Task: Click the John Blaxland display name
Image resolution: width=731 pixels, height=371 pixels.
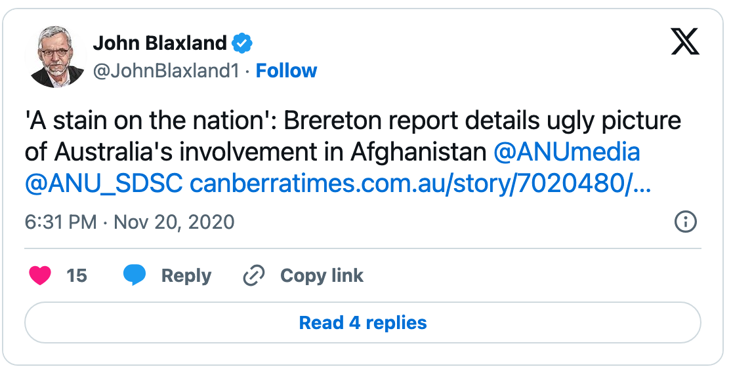Action: [x=160, y=44]
